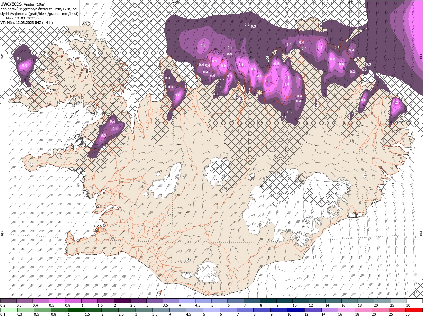Pick the bottom-scale swatch between 0.3 and 0.5
Image resolution: width=423 pixels, height=317 pixels.
point(25,310)
